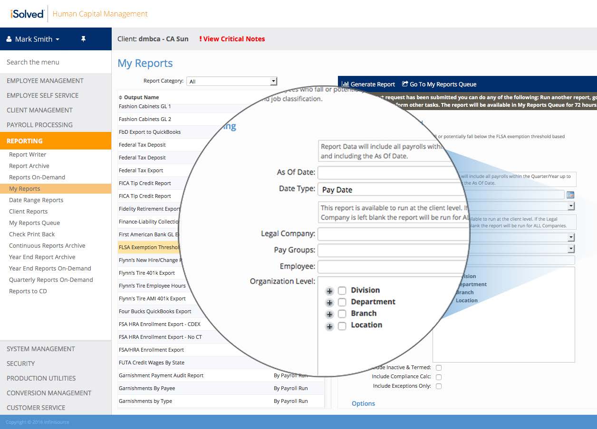The height and width of the screenshot is (429, 597).
Task: Expand the Branch plus icon
Action: (x=329, y=314)
